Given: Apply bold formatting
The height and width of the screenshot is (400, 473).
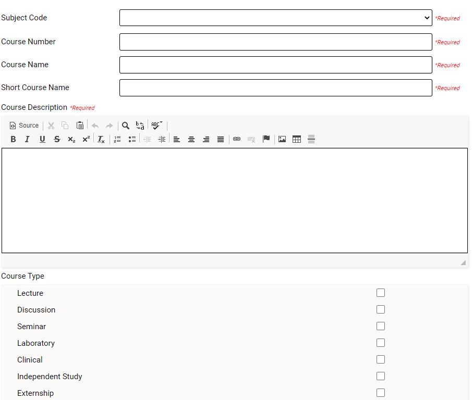Looking at the screenshot, I should 13,139.
